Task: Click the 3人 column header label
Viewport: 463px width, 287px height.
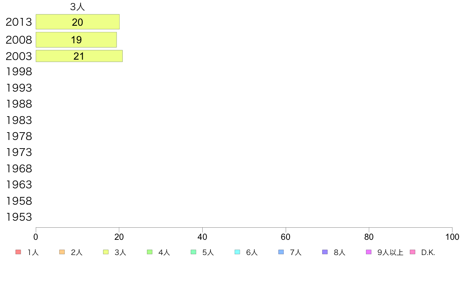Action: [78, 7]
